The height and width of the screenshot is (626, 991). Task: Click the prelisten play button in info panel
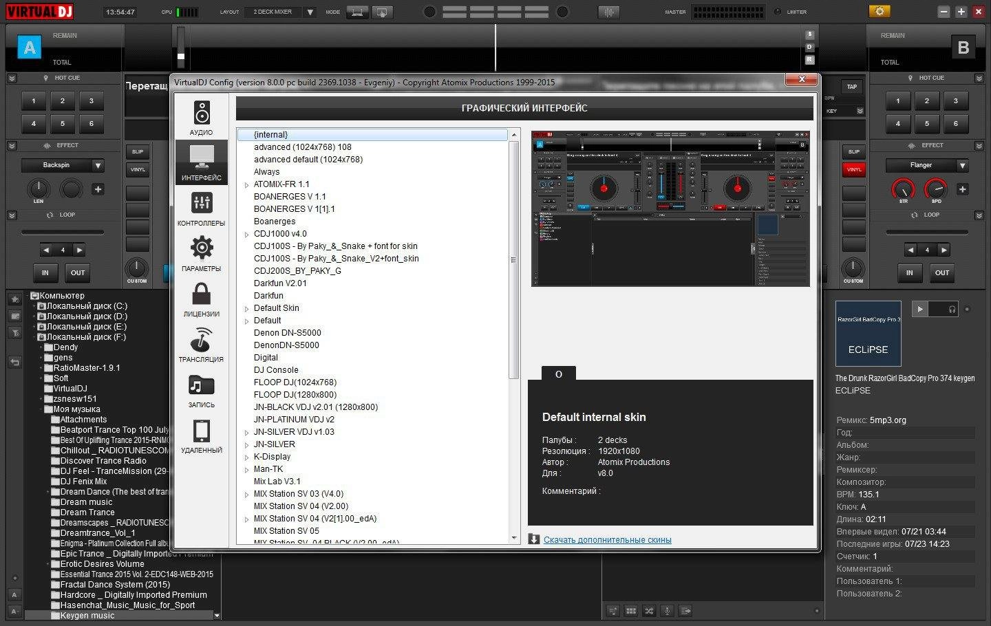pyautogui.click(x=919, y=309)
